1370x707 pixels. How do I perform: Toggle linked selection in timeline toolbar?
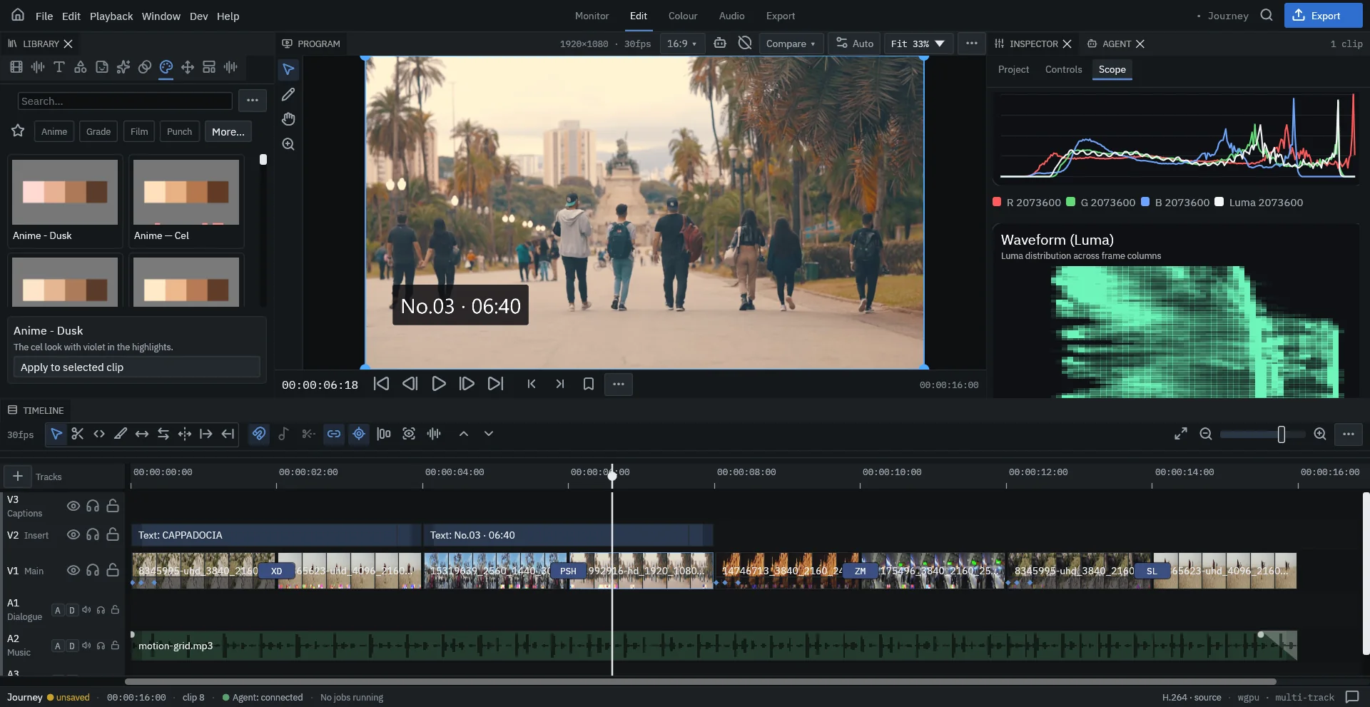click(x=334, y=434)
